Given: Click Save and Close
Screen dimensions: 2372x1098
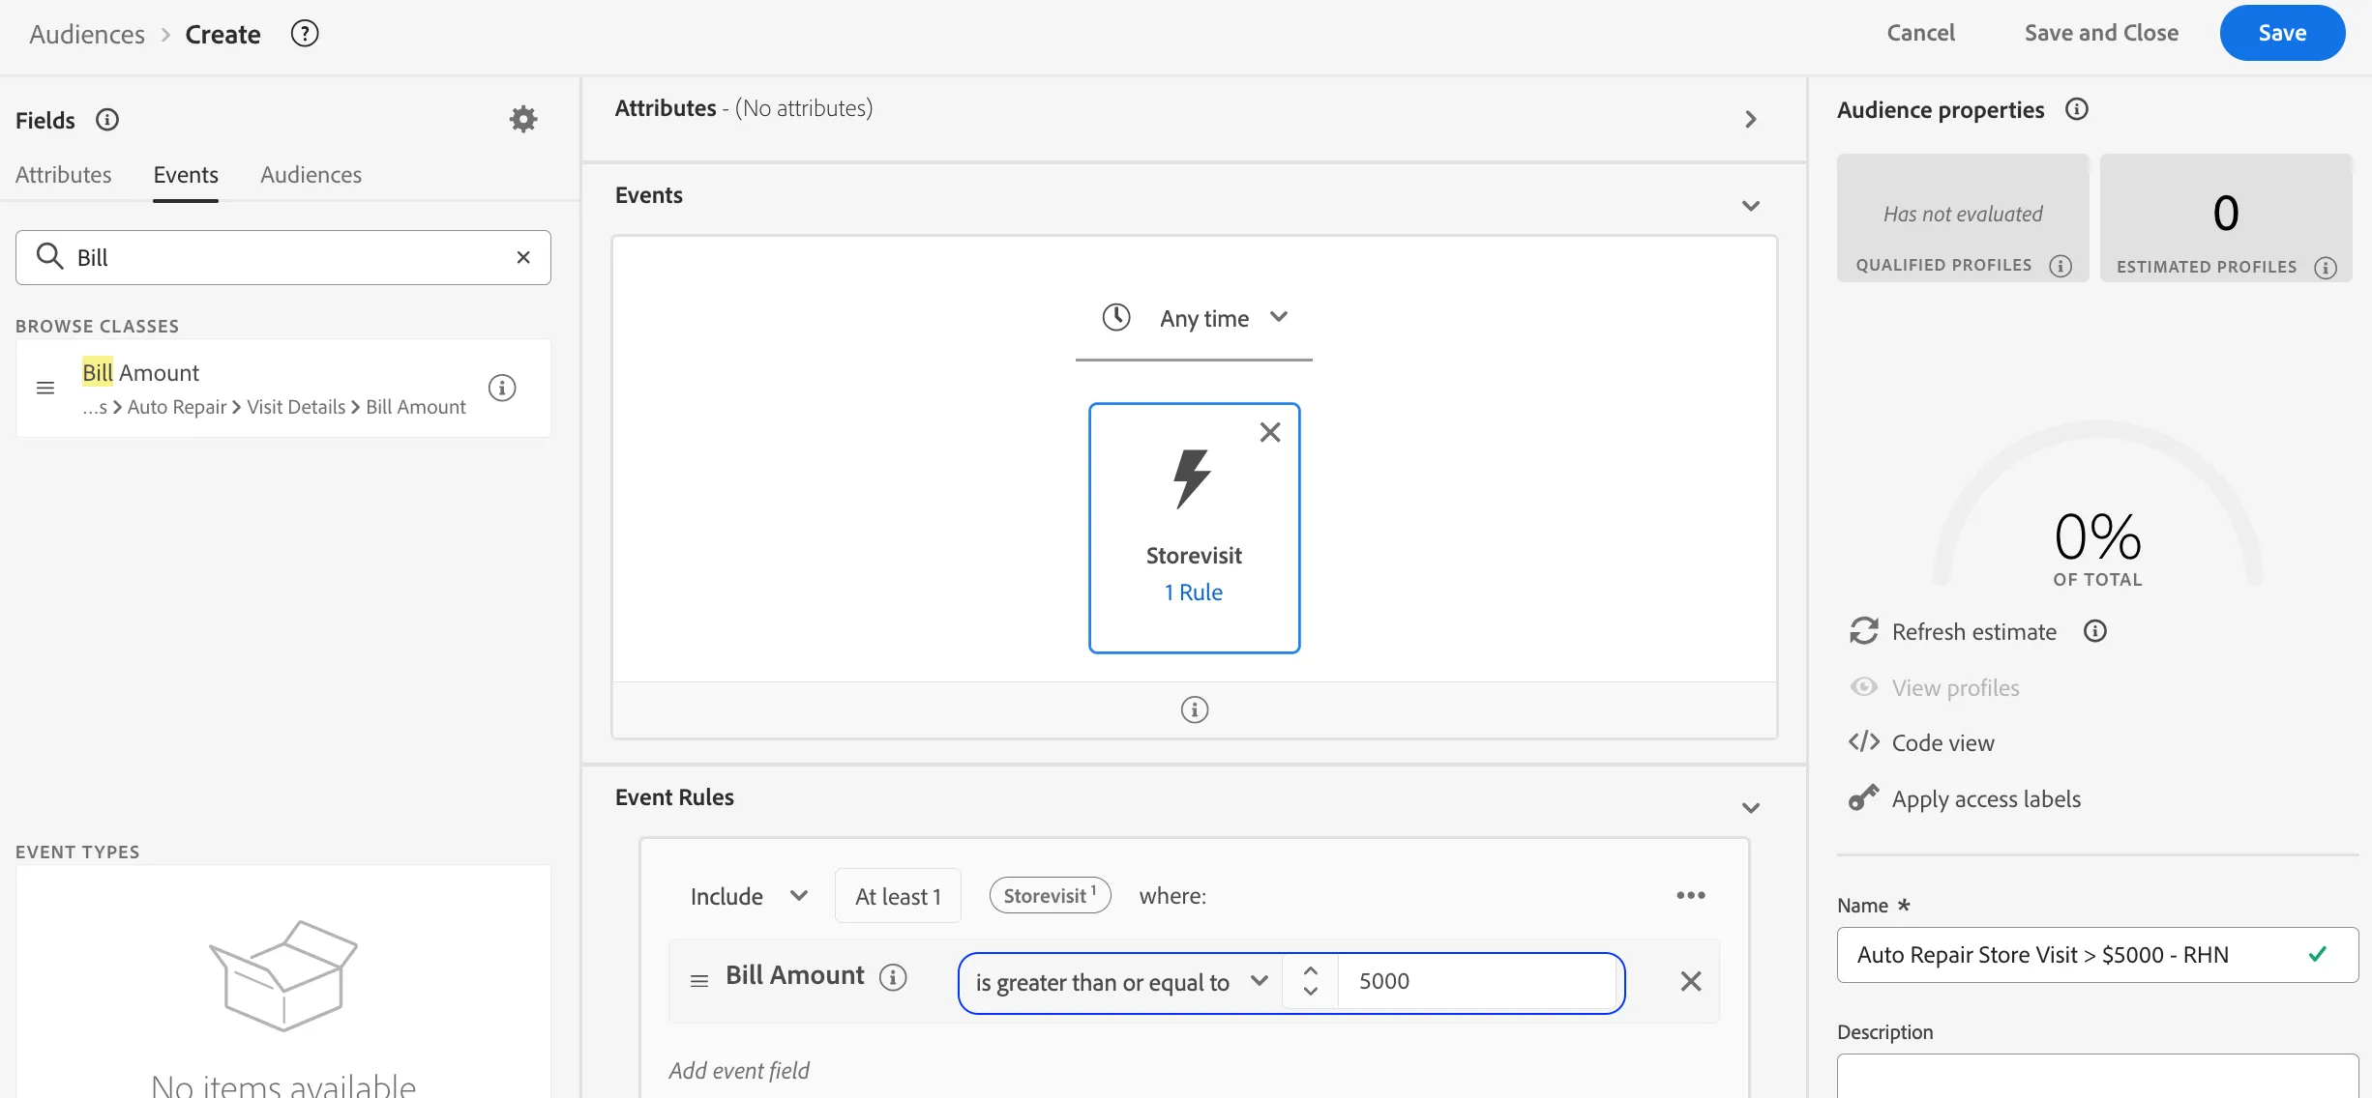Looking at the screenshot, I should (2101, 33).
